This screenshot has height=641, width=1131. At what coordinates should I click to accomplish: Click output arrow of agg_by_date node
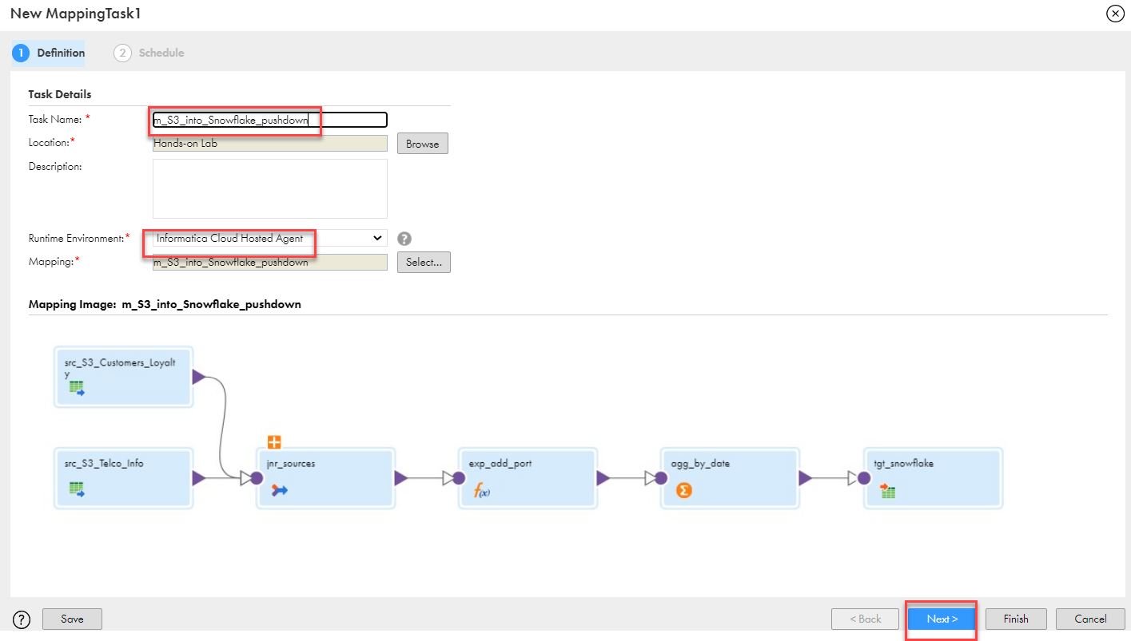tap(806, 478)
